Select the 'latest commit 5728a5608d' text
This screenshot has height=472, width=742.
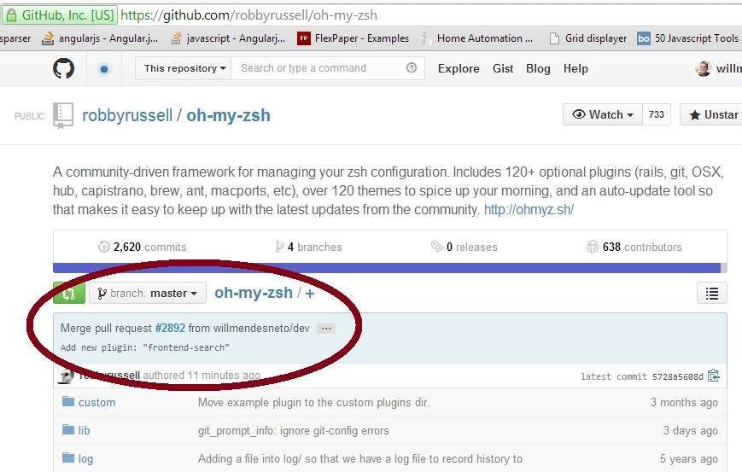642,376
